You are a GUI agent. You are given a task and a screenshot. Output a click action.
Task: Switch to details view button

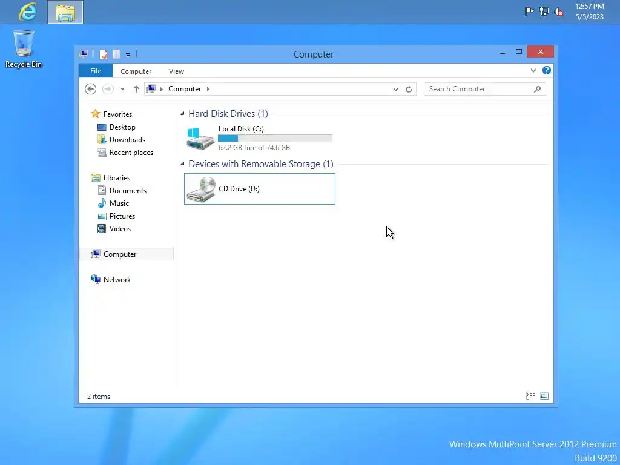point(530,396)
